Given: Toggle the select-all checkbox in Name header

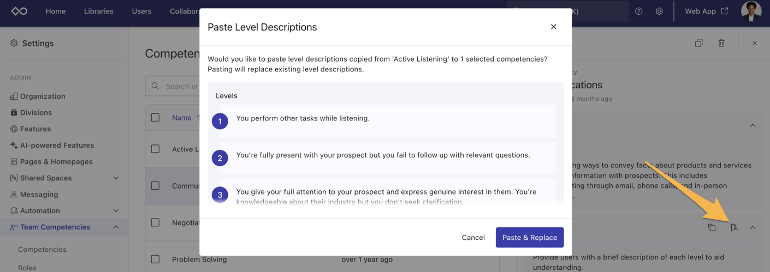Looking at the screenshot, I should [155, 118].
